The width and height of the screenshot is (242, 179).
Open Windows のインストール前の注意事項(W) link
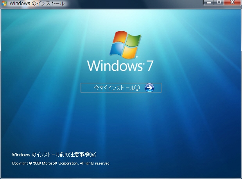[x=54, y=154]
